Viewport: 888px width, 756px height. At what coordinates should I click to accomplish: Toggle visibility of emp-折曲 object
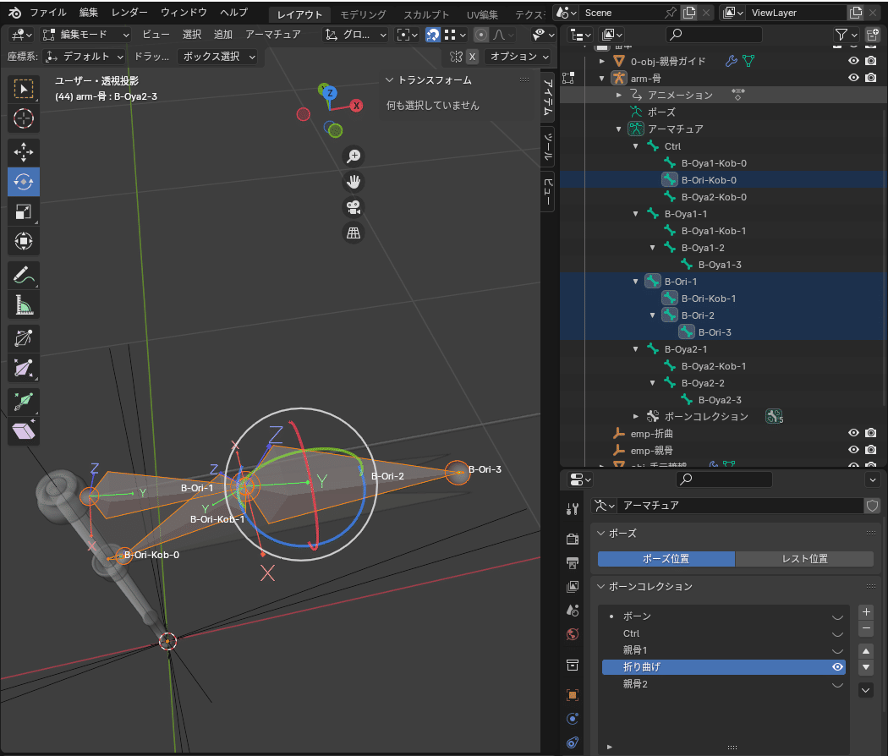tap(853, 433)
